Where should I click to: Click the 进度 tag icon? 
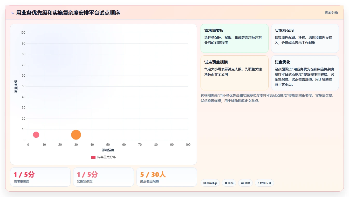[x=242, y=183]
